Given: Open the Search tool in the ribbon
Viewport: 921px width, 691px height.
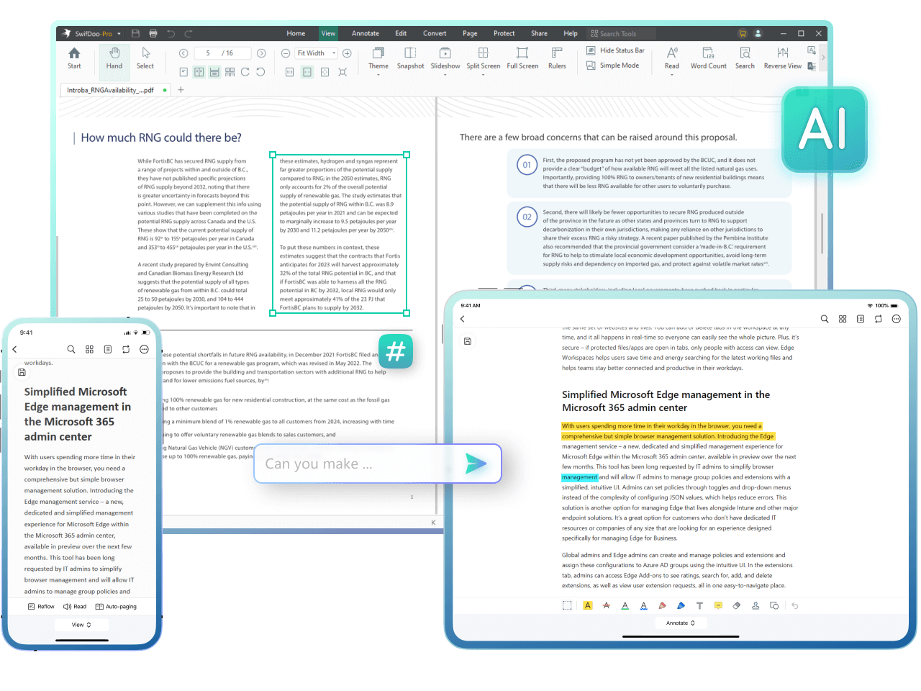Looking at the screenshot, I should coord(745,58).
